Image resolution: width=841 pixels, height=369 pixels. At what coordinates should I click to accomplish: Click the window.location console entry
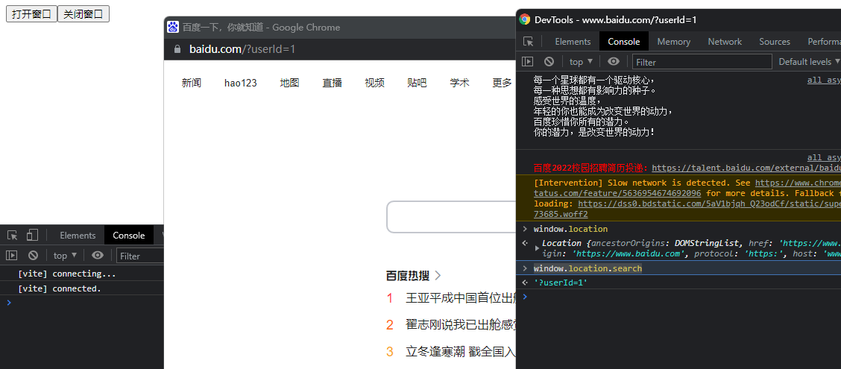(x=570, y=229)
